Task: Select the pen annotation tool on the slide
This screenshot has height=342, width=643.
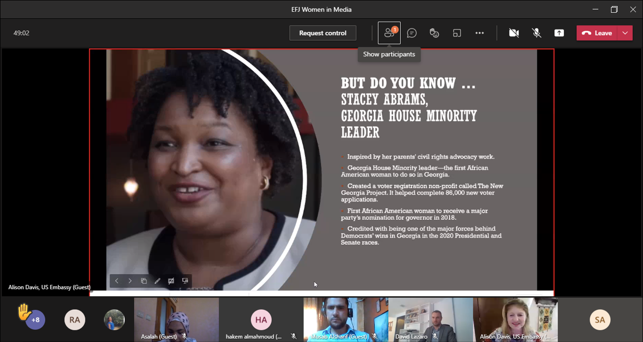Action: (x=157, y=281)
